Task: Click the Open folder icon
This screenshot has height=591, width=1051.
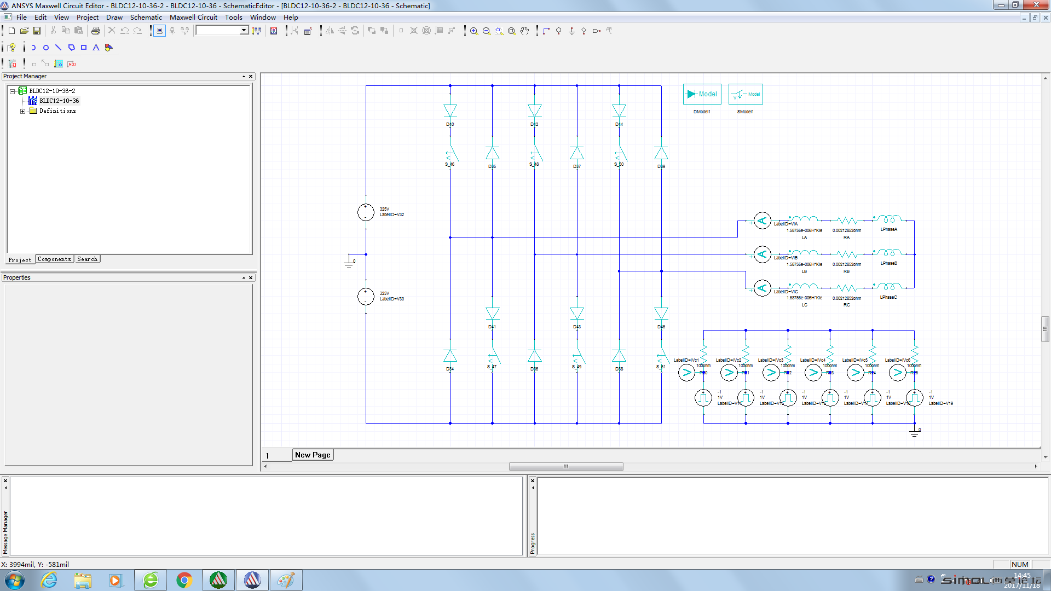Action: (x=24, y=31)
